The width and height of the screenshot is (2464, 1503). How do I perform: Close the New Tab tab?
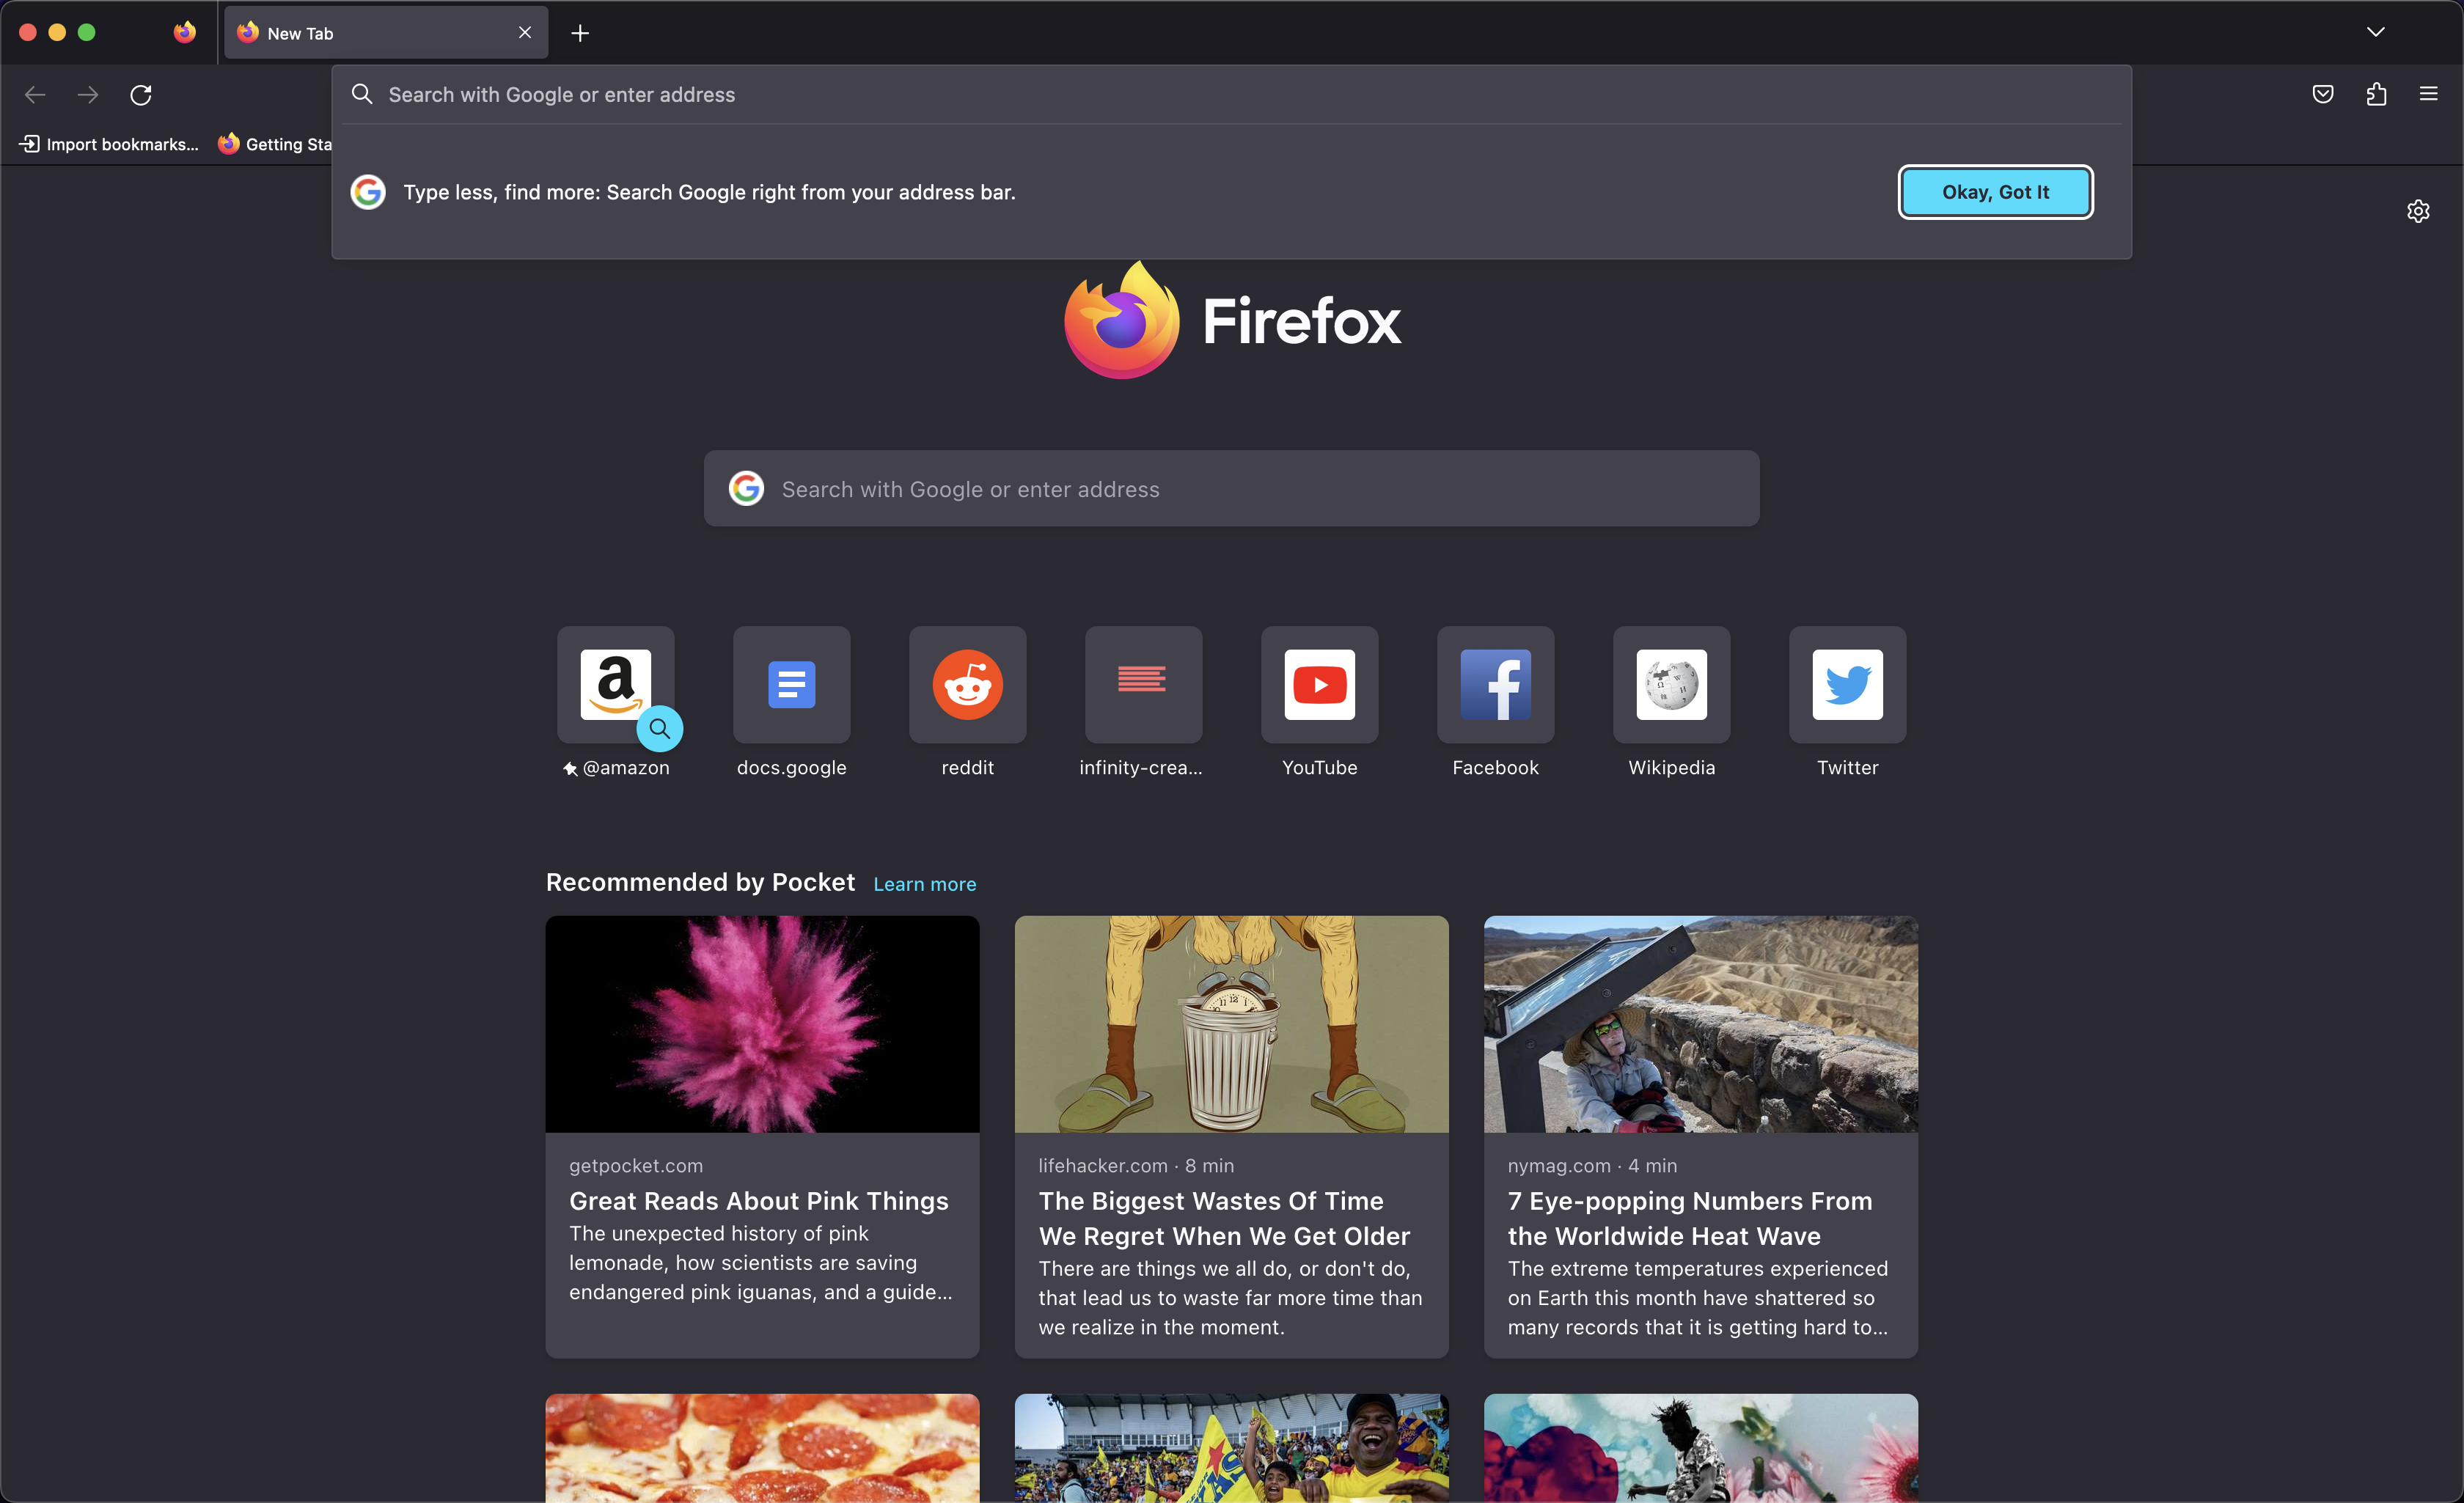525,33
